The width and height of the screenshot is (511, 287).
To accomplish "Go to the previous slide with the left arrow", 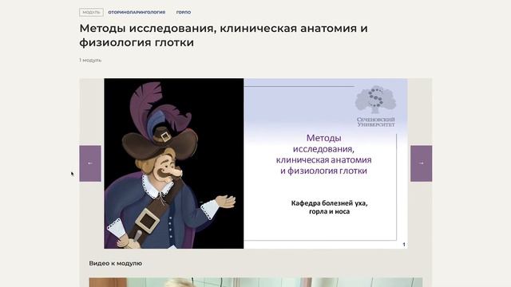I will (x=90, y=163).
